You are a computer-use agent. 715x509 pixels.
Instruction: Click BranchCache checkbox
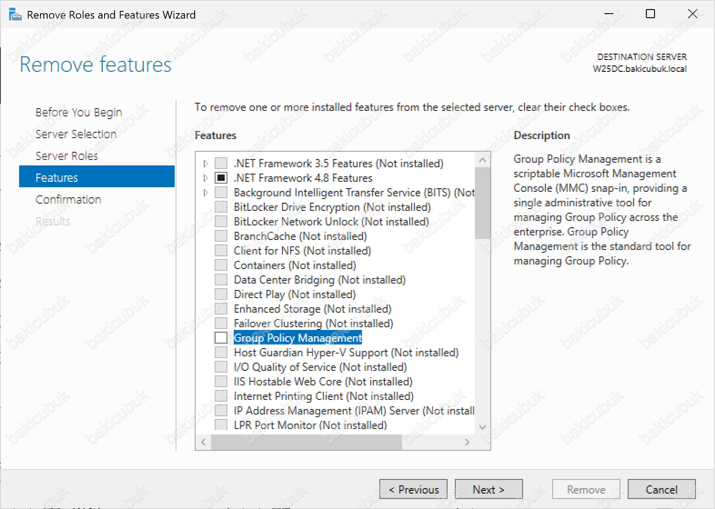pos(221,236)
